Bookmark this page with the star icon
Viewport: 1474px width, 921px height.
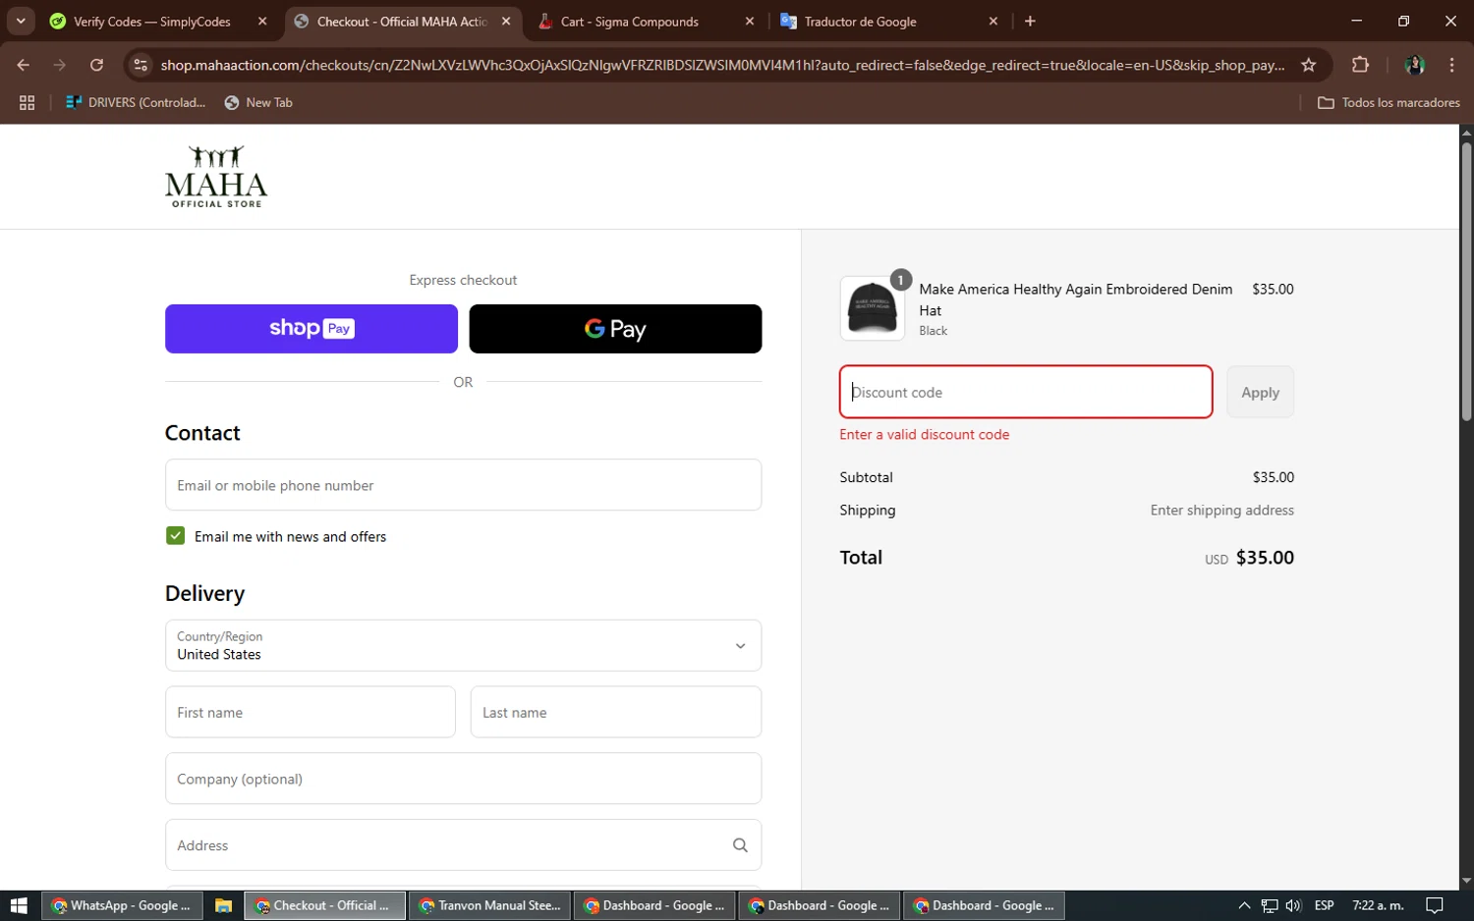[x=1308, y=65]
